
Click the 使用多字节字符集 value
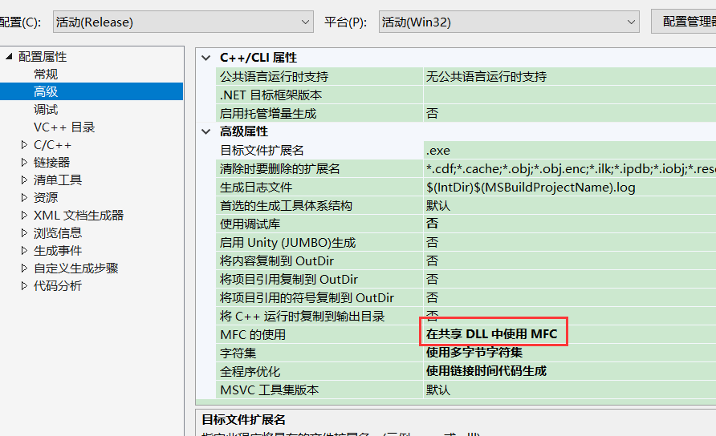pyautogui.click(x=474, y=353)
